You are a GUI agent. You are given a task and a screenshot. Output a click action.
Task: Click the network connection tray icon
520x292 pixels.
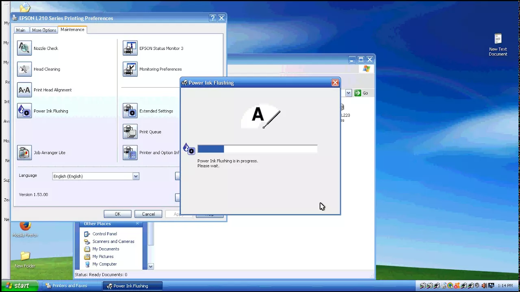click(x=491, y=286)
